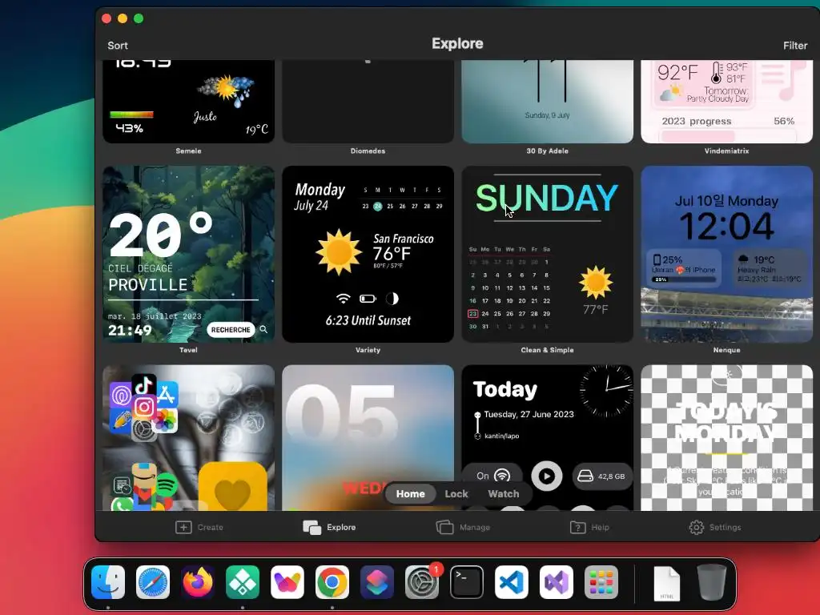Click the Tevel label text
820x615 pixels.
[x=189, y=350]
